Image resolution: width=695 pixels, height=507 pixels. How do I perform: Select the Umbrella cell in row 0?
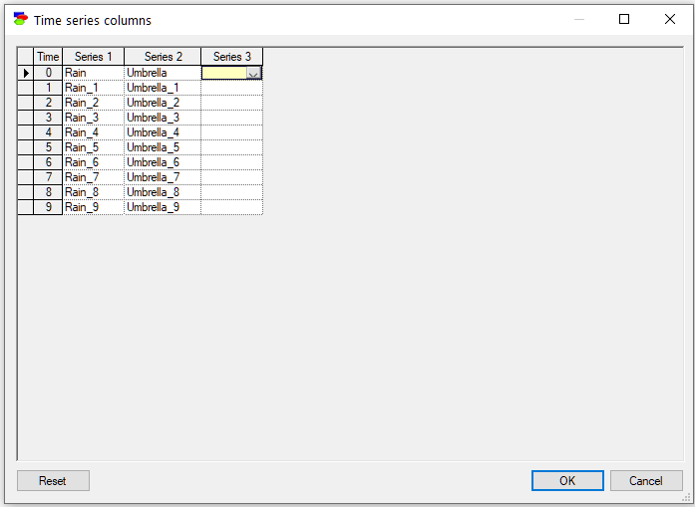(163, 73)
